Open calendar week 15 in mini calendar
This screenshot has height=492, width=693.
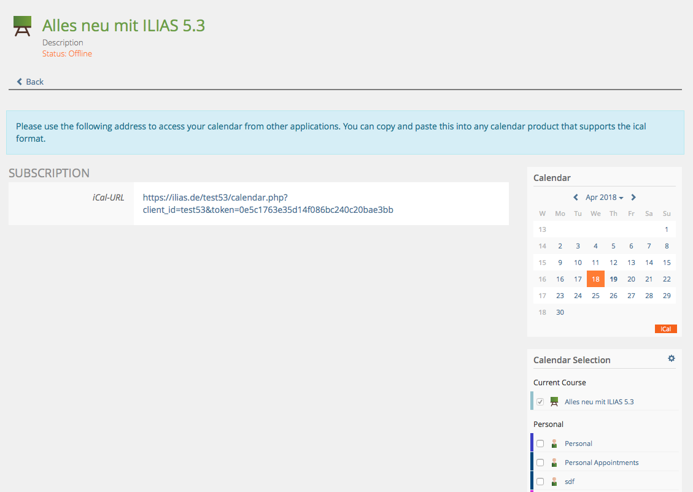tap(542, 263)
